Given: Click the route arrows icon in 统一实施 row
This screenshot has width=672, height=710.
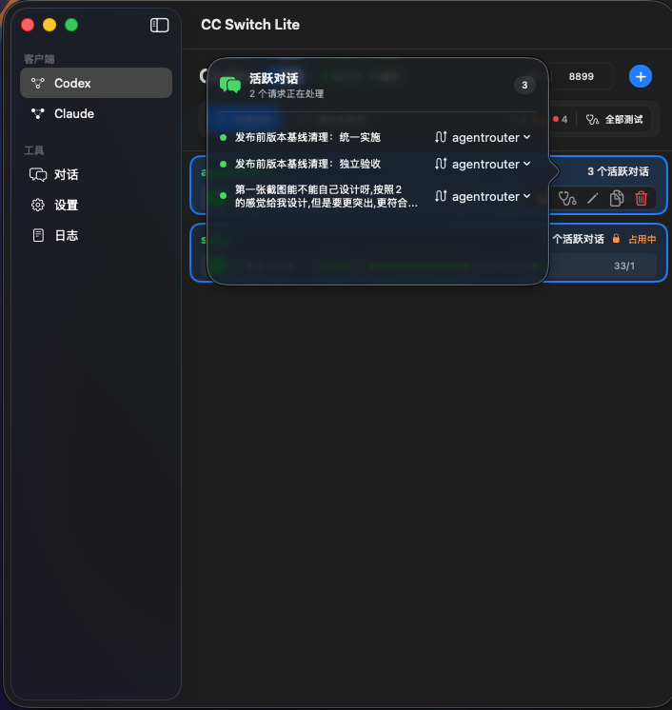Looking at the screenshot, I should 441,137.
